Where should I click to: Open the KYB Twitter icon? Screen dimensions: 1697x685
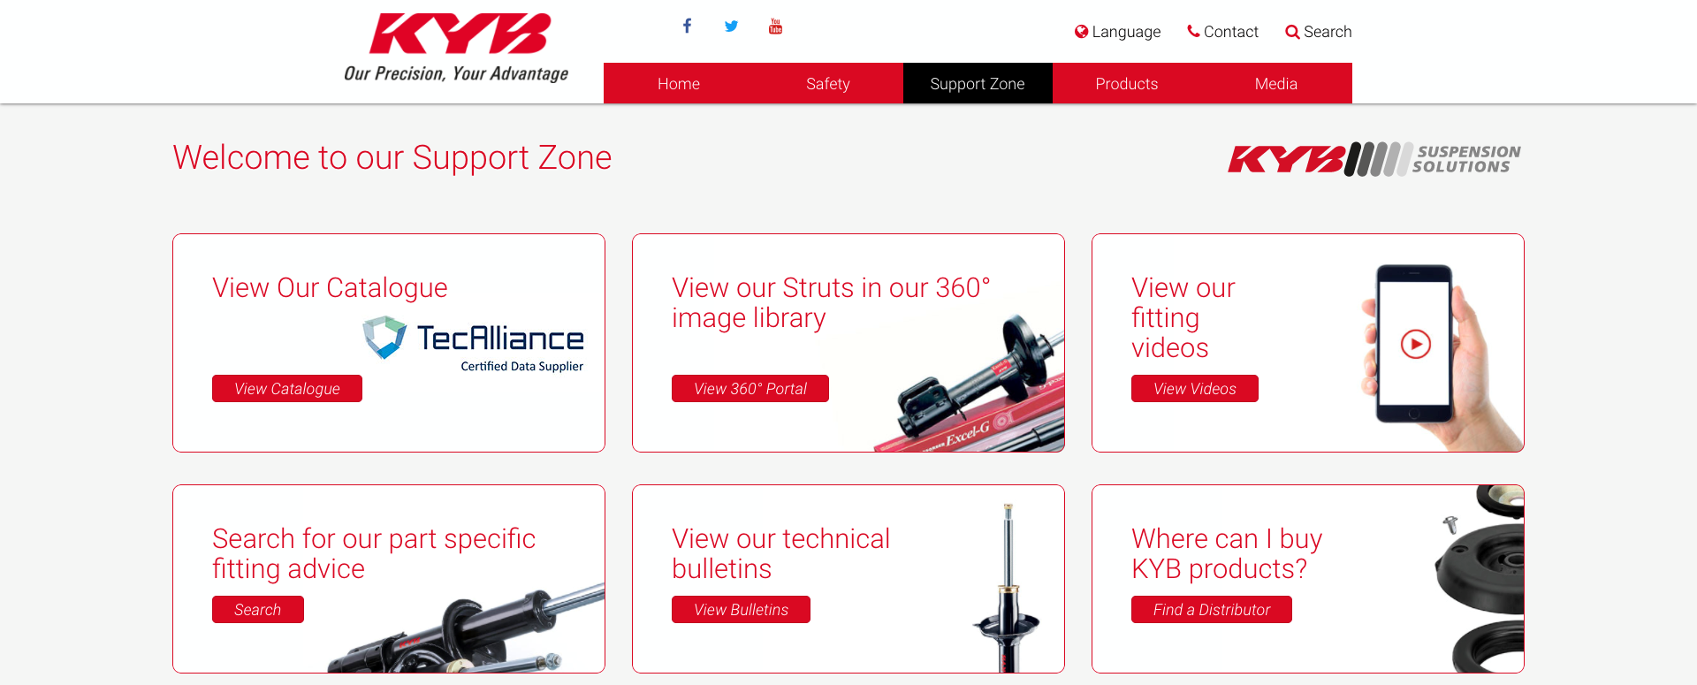(x=731, y=26)
